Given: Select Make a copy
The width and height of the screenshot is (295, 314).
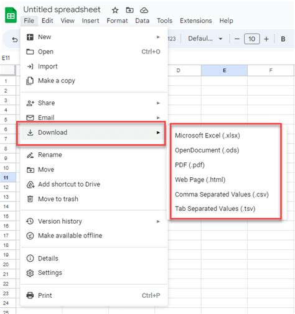Looking at the screenshot, I should pos(94,81).
